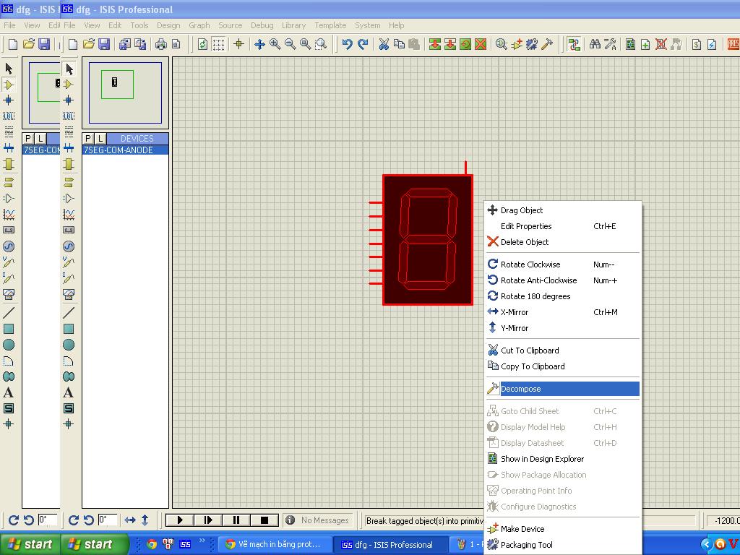Viewport: 740px width, 555px height.
Task: Click the scissors Cut icon in toolbar
Action: click(x=384, y=44)
